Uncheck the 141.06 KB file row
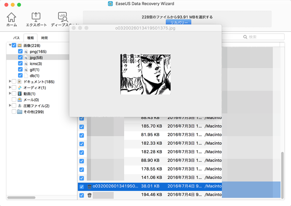 [x=82, y=178]
